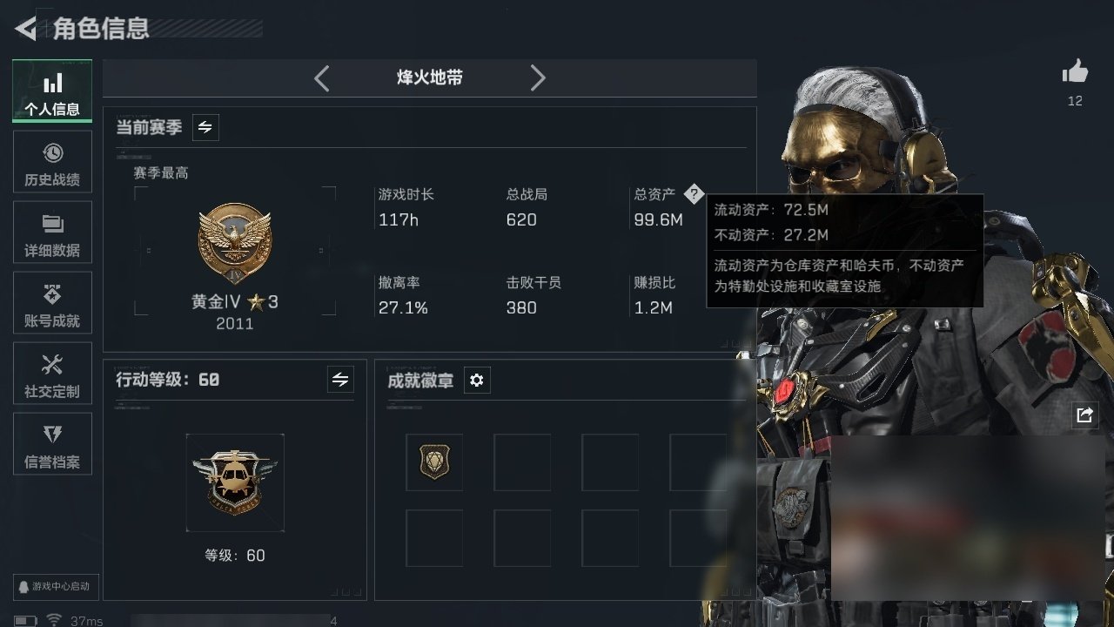1114x627 pixels.
Task: Open the 信誉档案 sidebar tab
Action: (52, 444)
